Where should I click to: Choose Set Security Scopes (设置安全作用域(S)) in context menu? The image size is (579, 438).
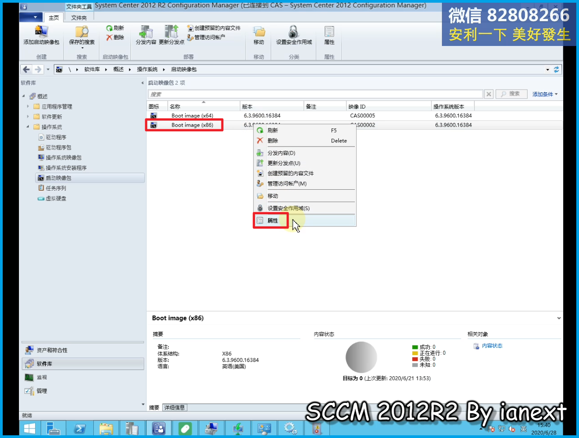click(x=304, y=208)
